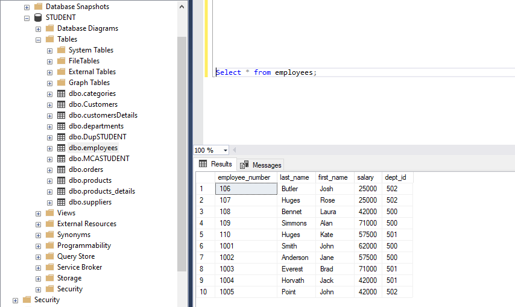Expand the External Resources folder node
The image size is (515, 307).
pos(39,224)
